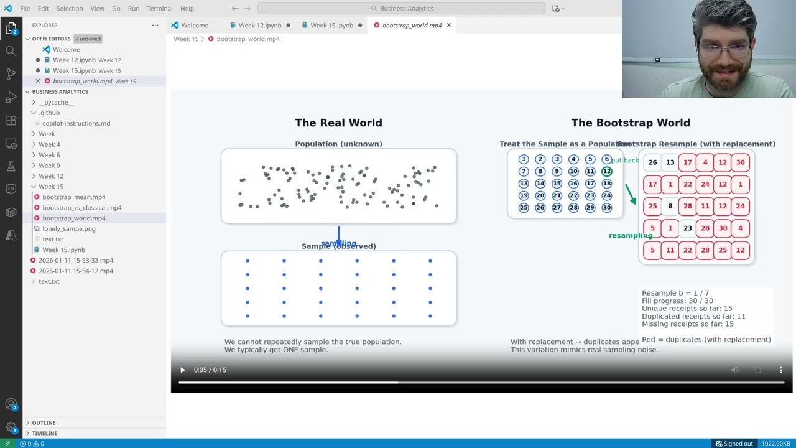Open the View menu

[x=98, y=8]
